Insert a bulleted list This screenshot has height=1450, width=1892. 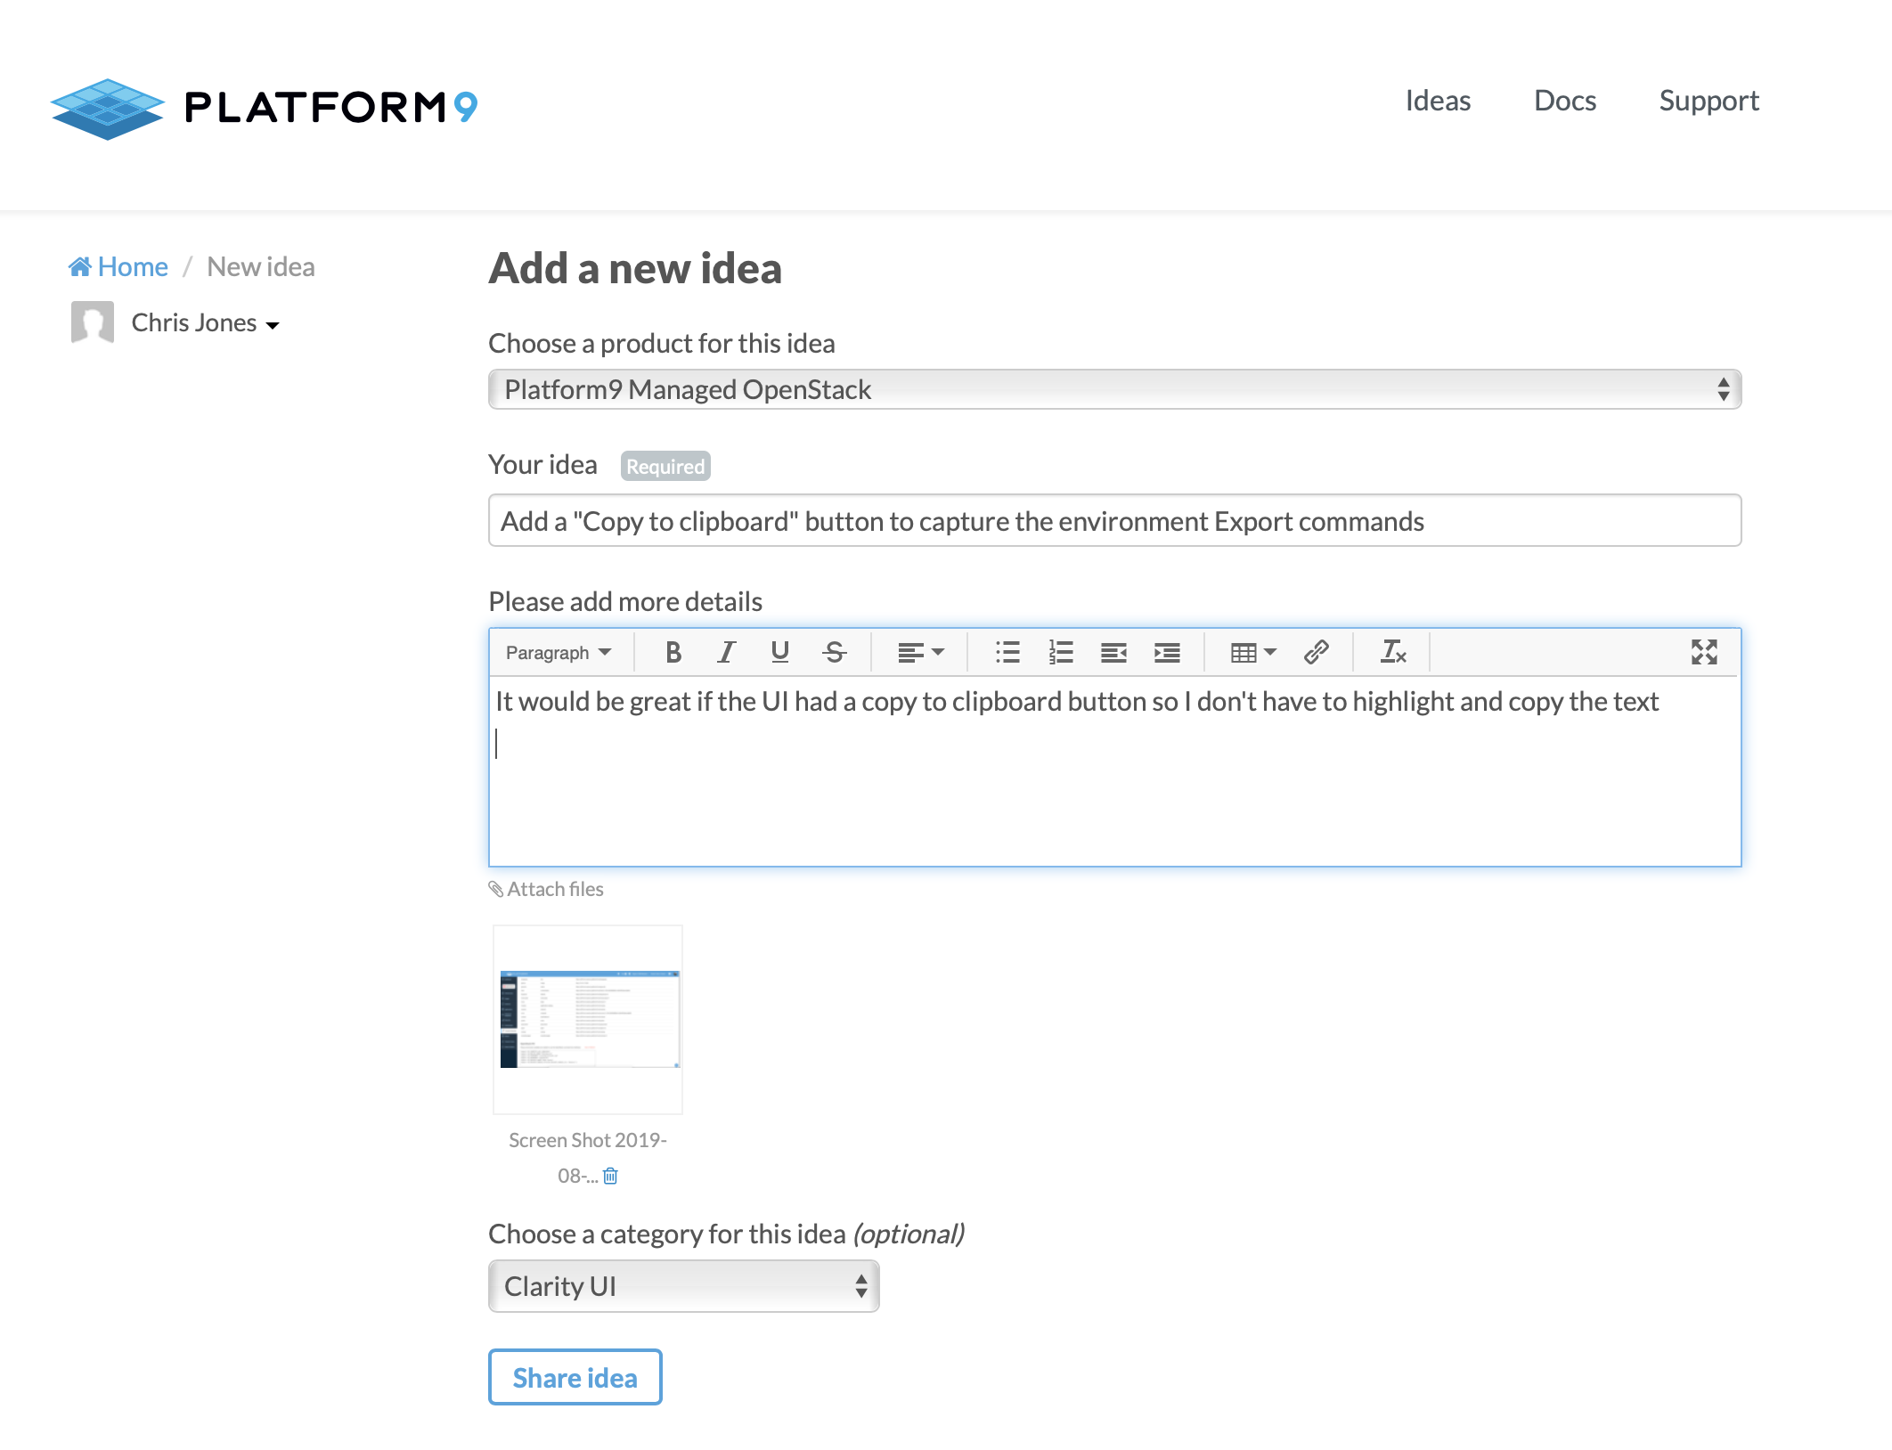tap(1007, 653)
